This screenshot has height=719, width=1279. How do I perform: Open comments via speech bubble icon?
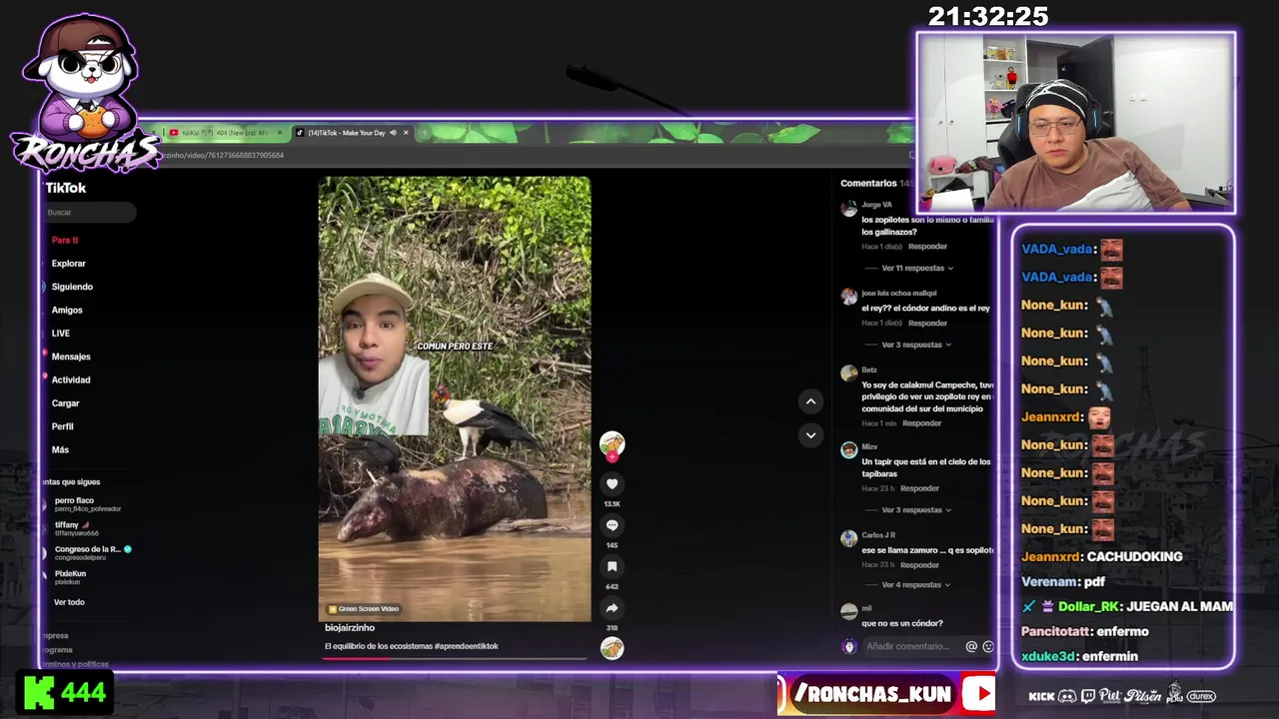point(613,525)
